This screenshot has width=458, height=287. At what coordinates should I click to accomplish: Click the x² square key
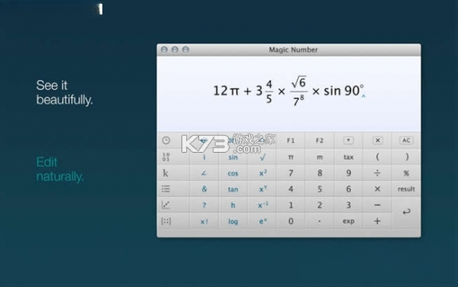pyautogui.click(x=263, y=173)
